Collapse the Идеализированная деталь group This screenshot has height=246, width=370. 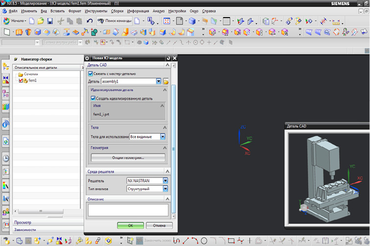[165, 90]
